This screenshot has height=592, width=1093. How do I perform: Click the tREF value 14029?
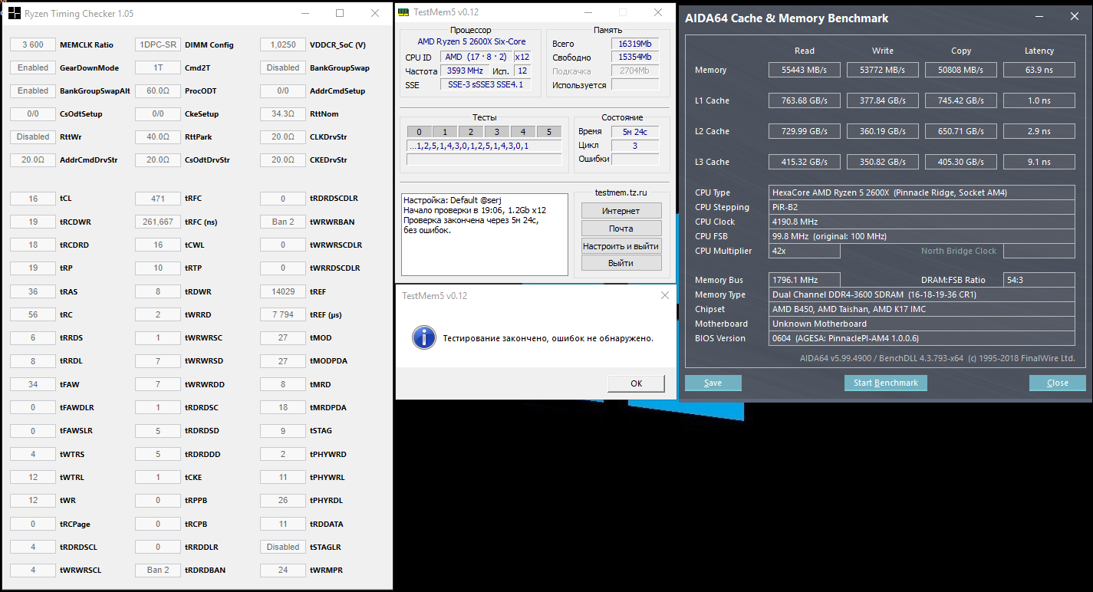[x=283, y=291]
